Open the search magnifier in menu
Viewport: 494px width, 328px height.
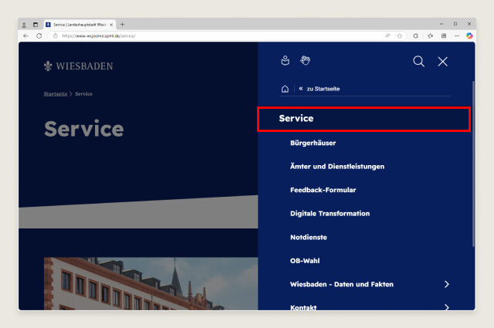tap(418, 62)
